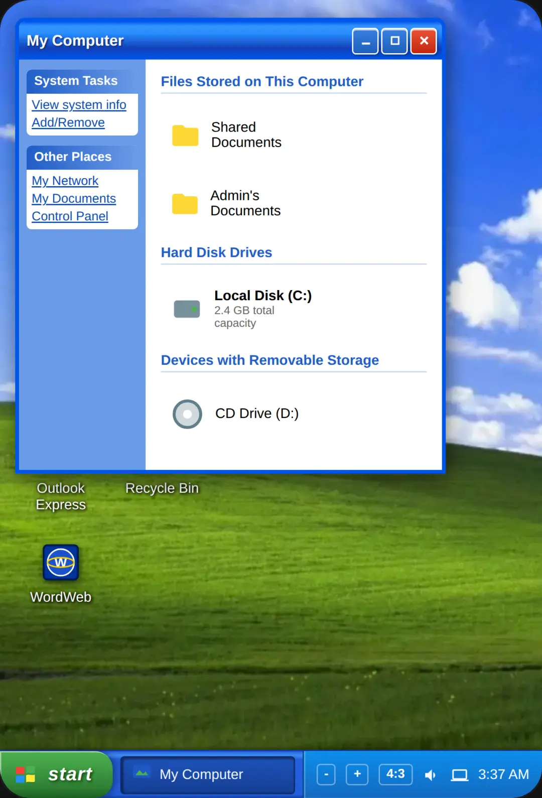
Task: Maximize the My Computer window
Action: pyautogui.click(x=394, y=41)
